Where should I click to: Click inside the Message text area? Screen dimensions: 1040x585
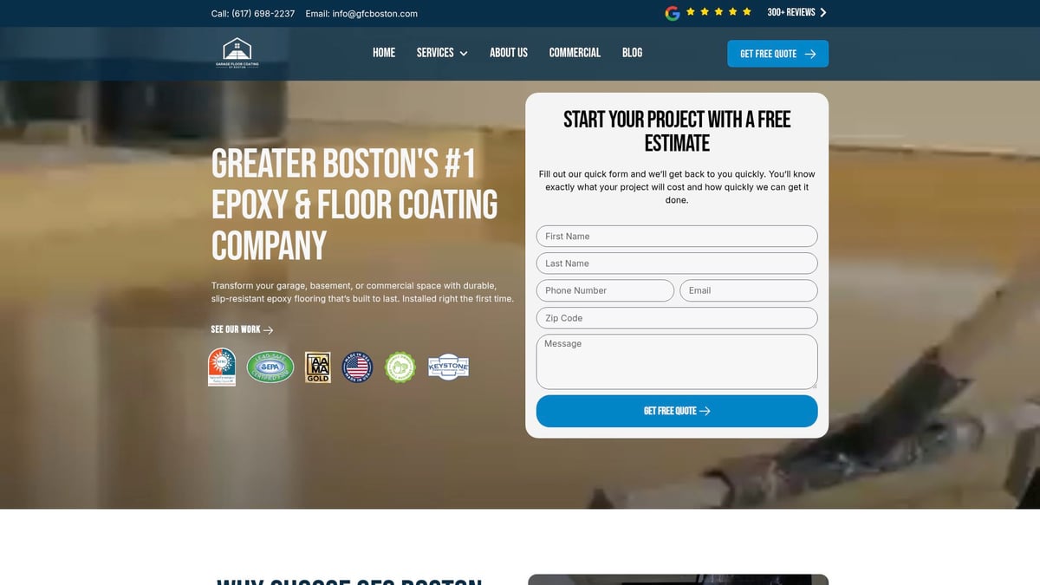677,362
